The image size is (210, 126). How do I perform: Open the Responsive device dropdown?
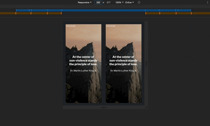85,2
